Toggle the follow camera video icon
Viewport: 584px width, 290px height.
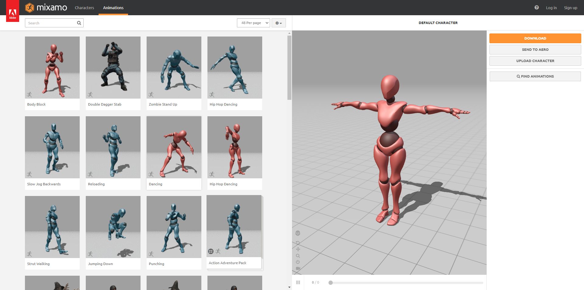coord(298,268)
